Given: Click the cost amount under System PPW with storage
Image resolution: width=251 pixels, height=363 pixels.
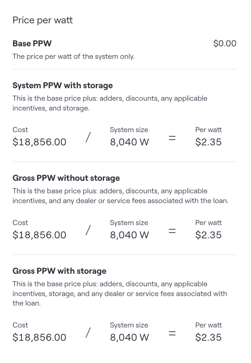Looking at the screenshot, I should pyautogui.click(x=39, y=142).
